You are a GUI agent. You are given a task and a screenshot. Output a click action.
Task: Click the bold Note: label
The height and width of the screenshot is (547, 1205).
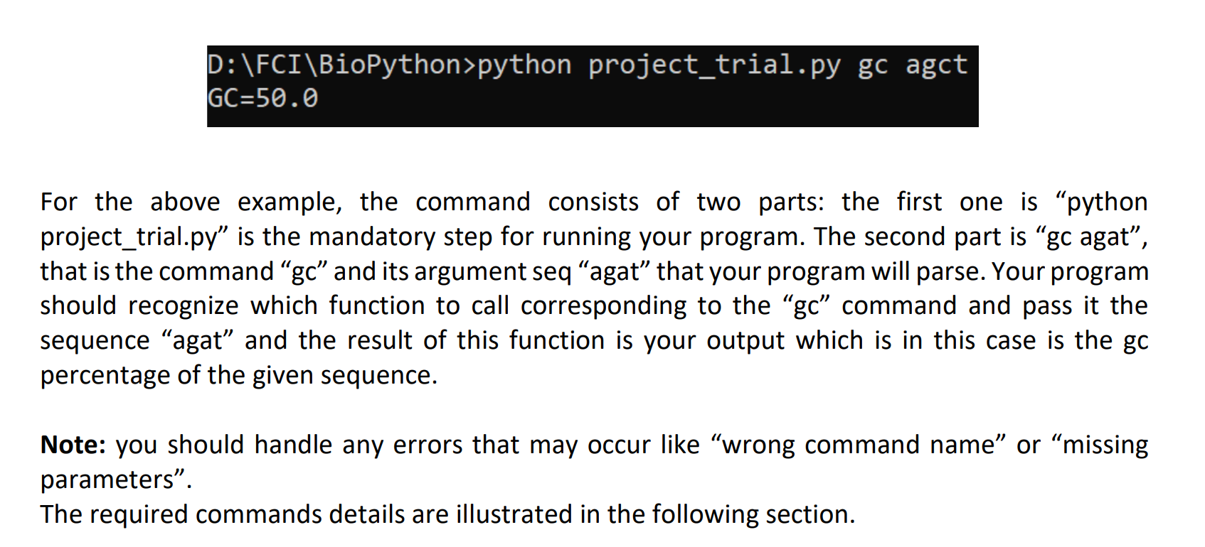coord(73,445)
